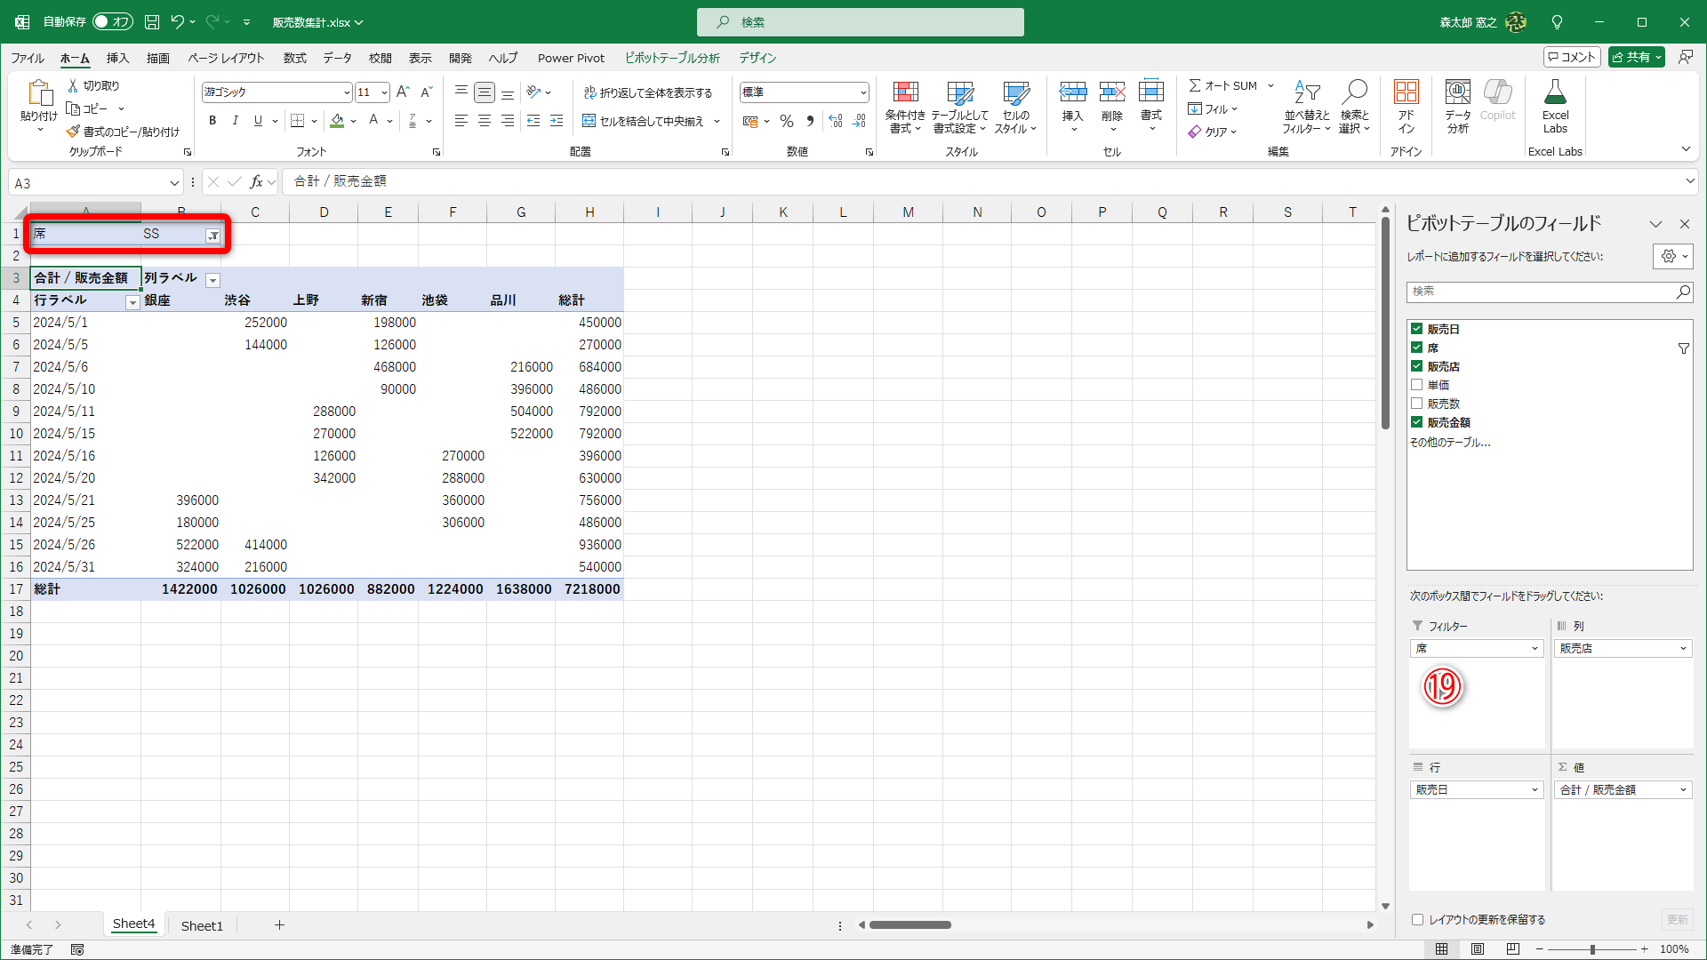Check the 単価 field checkbox
Image resolution: width=1707 pixels, height=960 pixels.
pos(1417,385)
